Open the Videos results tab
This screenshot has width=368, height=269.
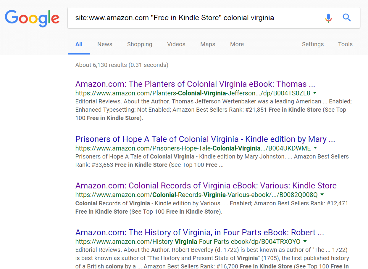(176, 44)
